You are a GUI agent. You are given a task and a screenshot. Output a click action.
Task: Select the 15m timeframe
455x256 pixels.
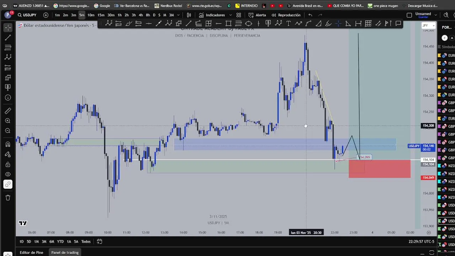tap(101, 15)
